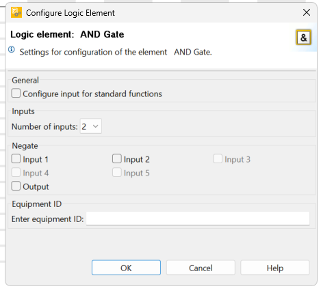
Task: Click the greyed-out Input 5 checkbox
Action: click(x=117, y=172)
